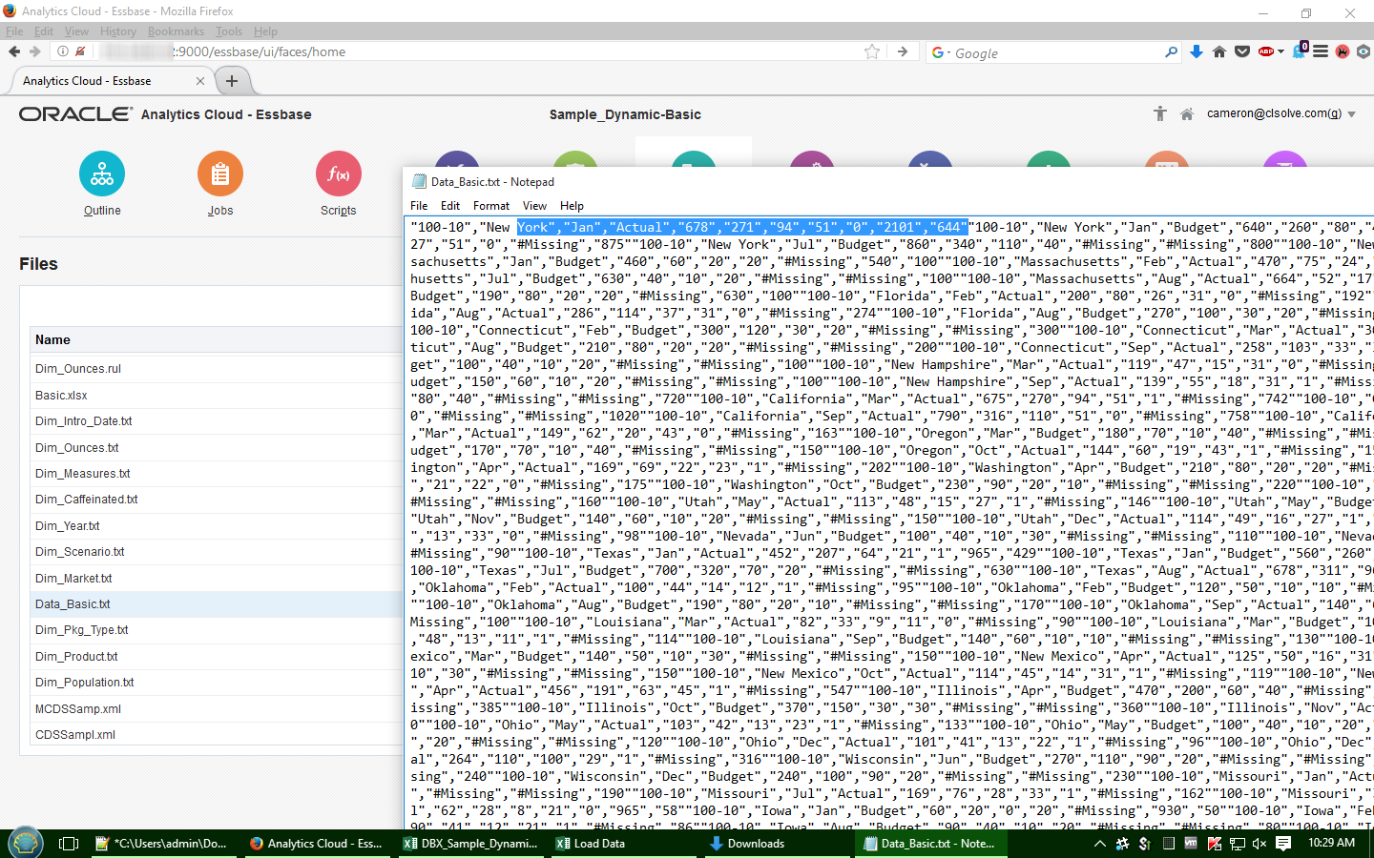Open the Notepad File menu

click(x=419, y=206)
